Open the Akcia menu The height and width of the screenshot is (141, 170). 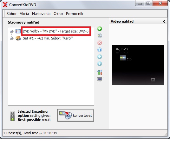[x=24, y=14]
